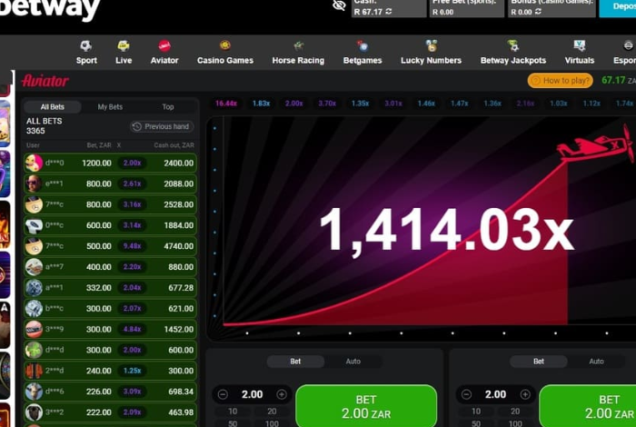Open Virtuals section
The image size is (636, 427).
[580, 53]
